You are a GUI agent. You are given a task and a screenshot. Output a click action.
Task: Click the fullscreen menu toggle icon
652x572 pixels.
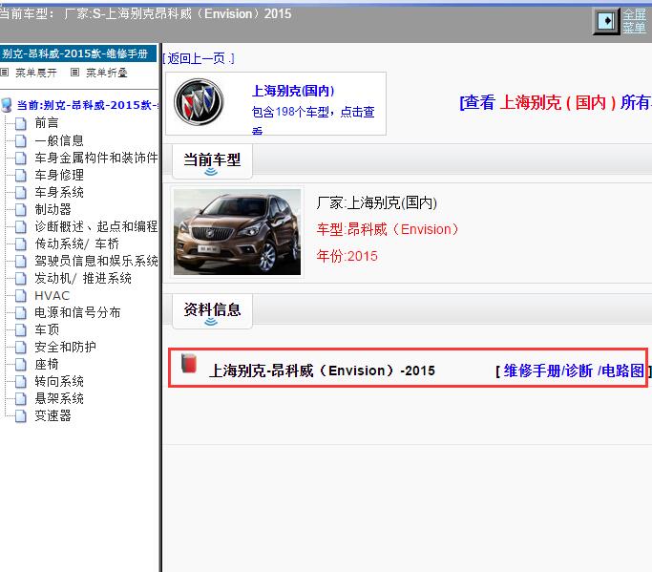pyautogui.click(x=606, y=21)
